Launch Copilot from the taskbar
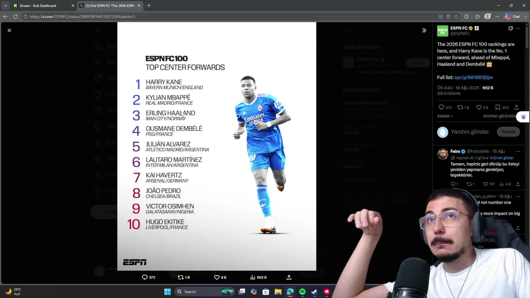Screen dimensions: 530x298 coord(254,292)
